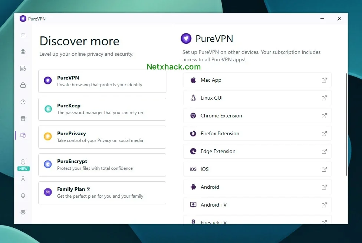Click the lock icon in sidebar
Viewport: 362px width, 243px height.
[23, 85]
